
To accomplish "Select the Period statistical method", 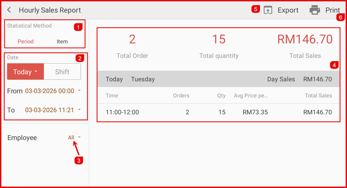I will [26, 42].
